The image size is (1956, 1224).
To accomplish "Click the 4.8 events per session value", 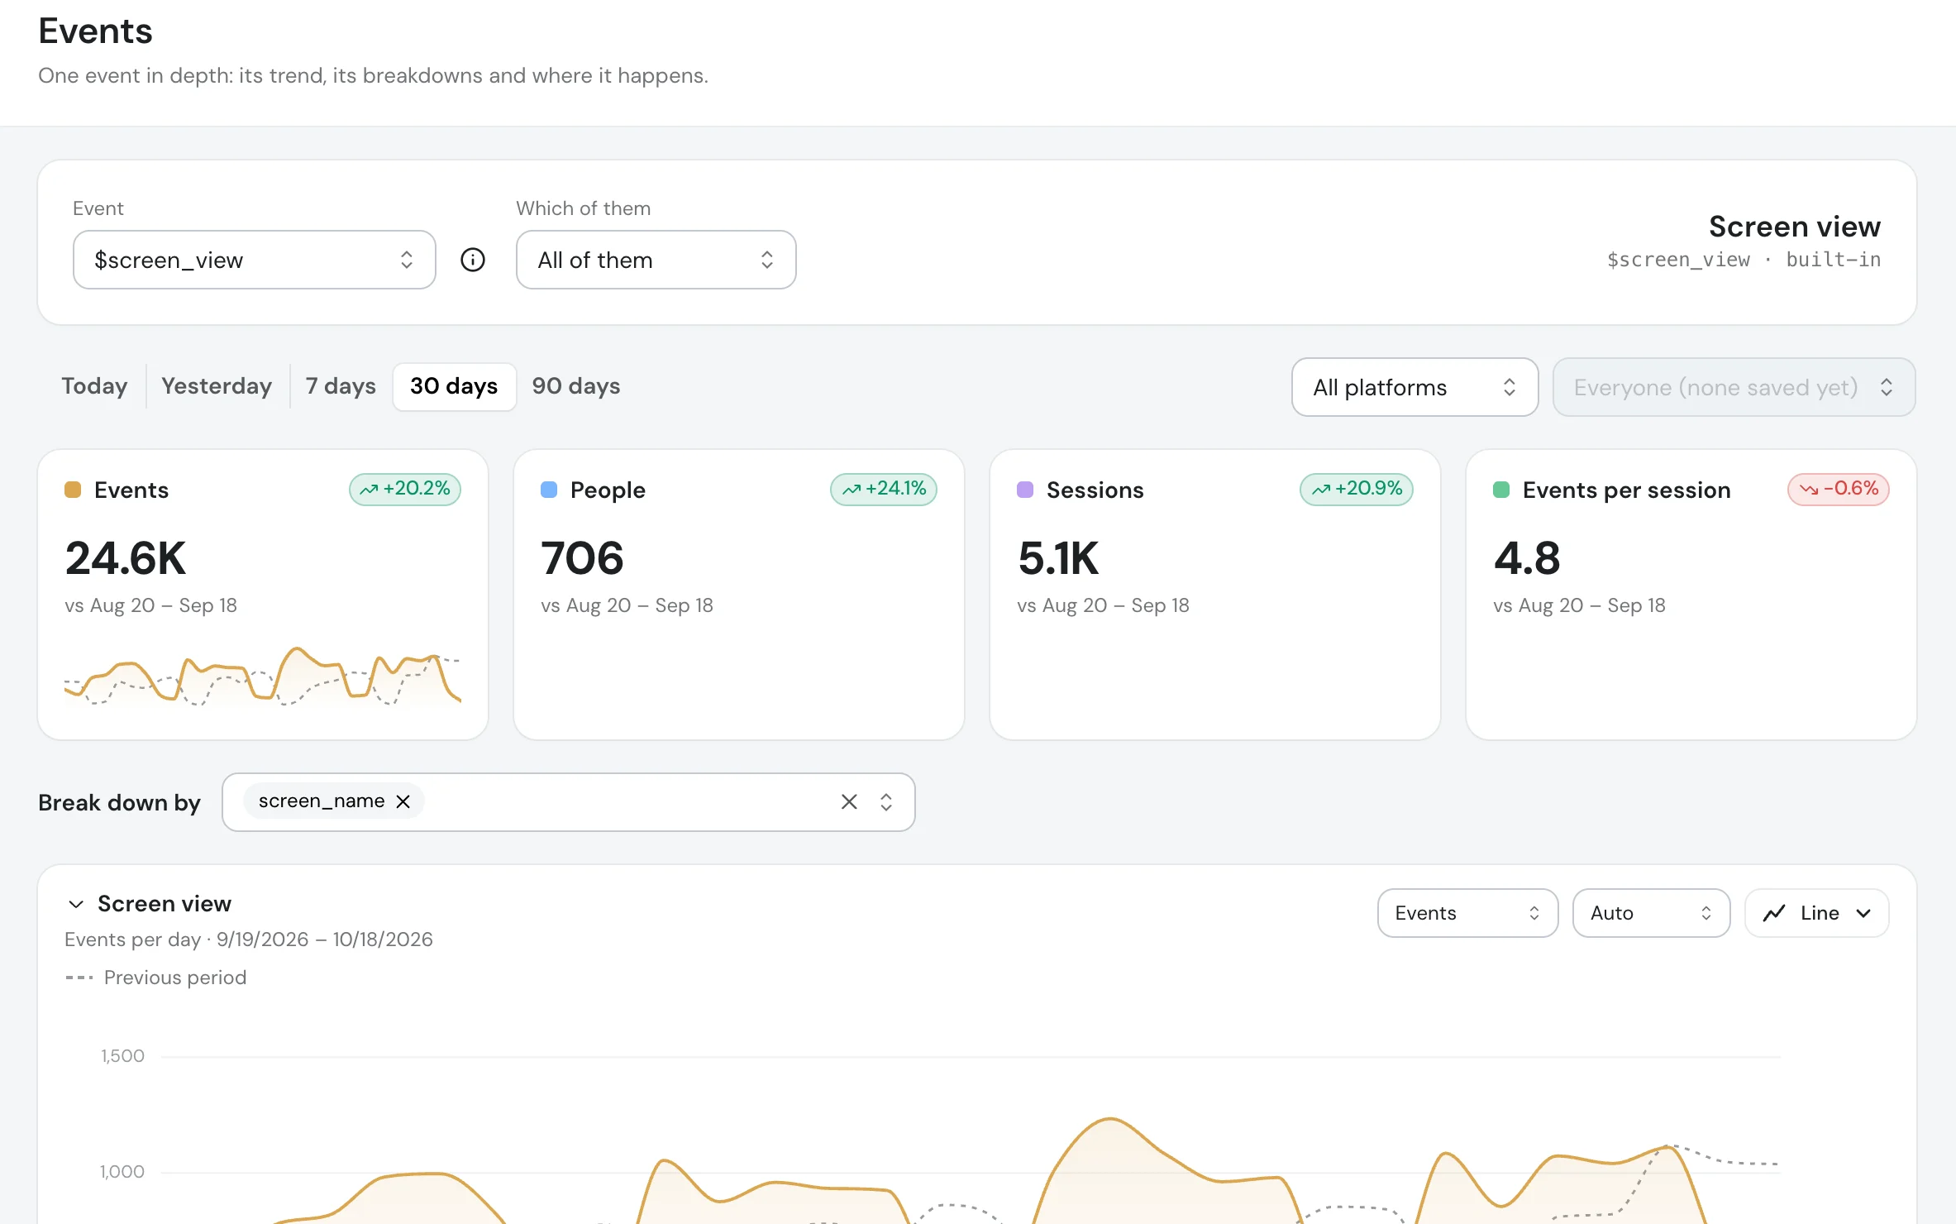I will (1527, 558).
